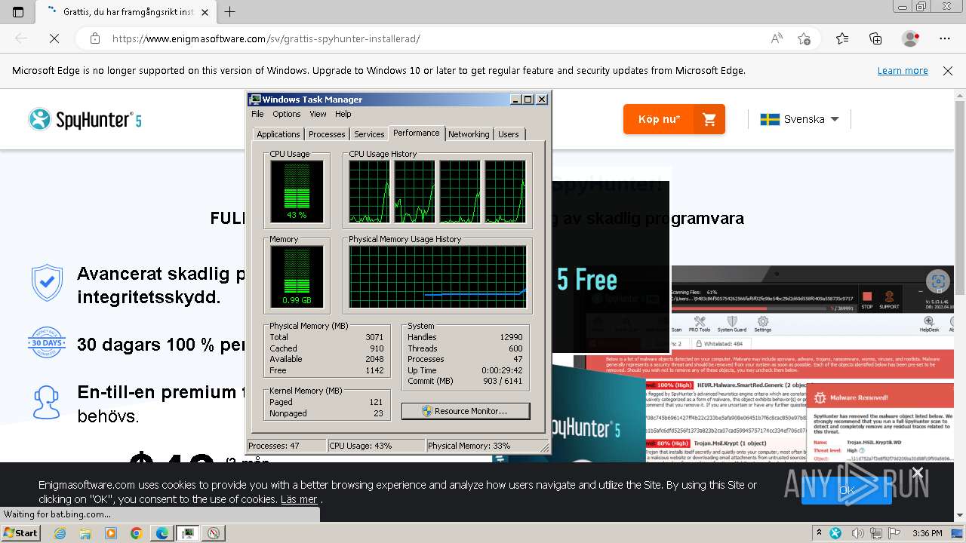Click the Physical Memory: 33% status text
The width and height of the screenshot is (966, 543).
(x=469, y=446)
